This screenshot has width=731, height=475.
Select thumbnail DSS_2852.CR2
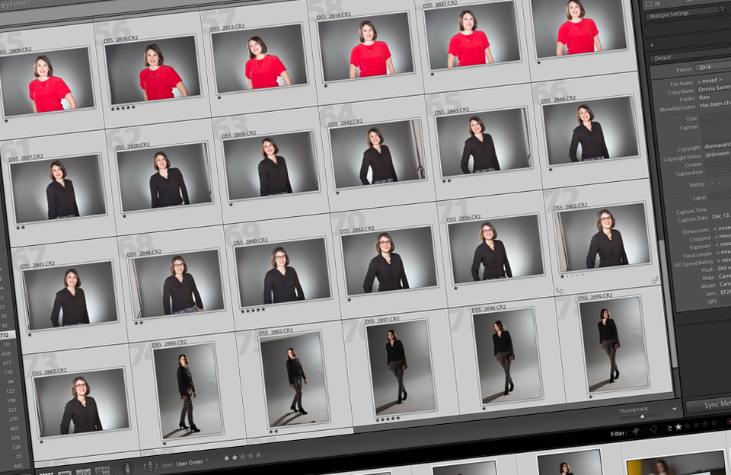[389, 260]
